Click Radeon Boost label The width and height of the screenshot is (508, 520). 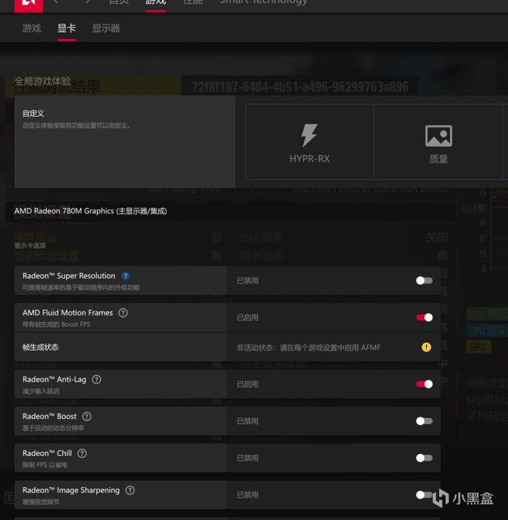click(49, 416)
